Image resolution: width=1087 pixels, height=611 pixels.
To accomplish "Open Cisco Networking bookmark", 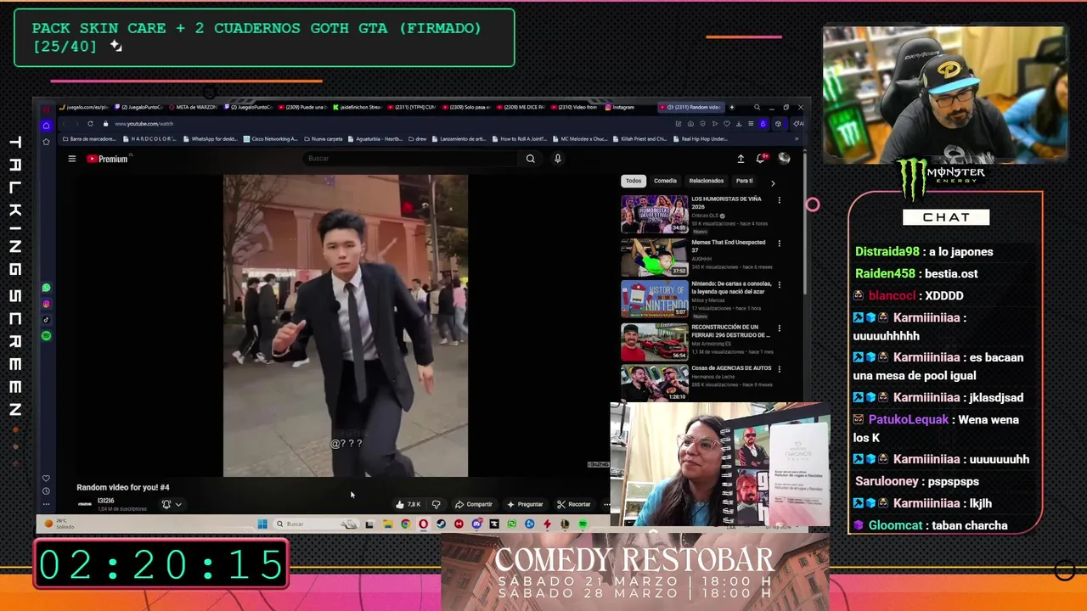I will [x=271, y=138].
